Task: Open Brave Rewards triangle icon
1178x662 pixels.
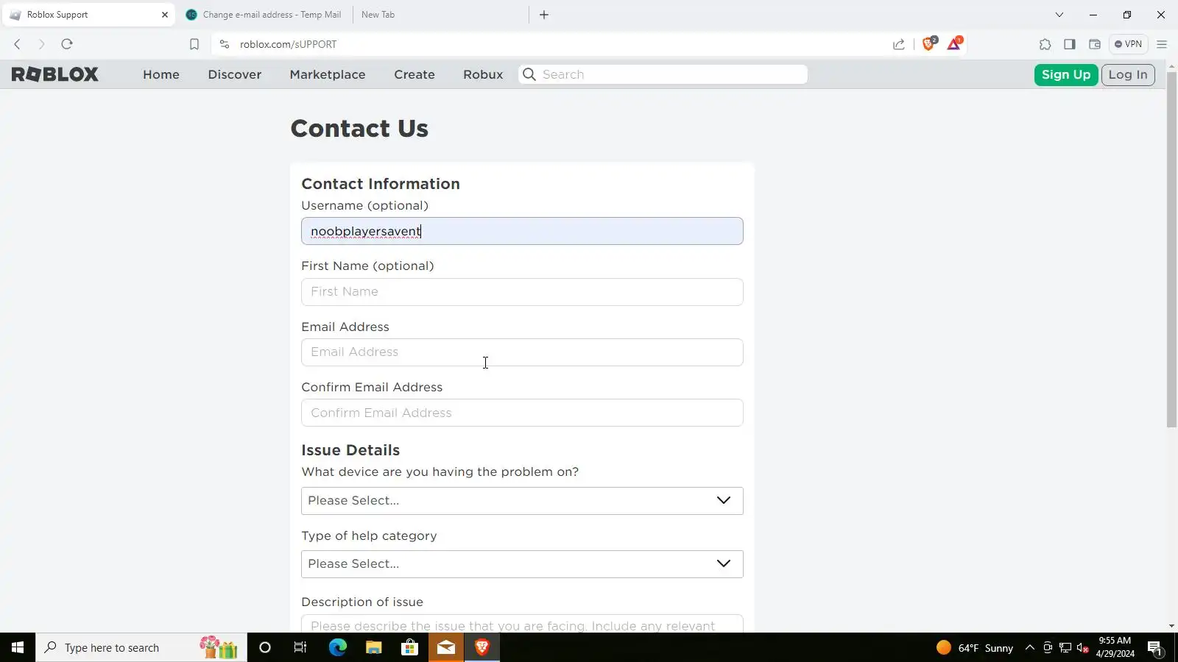Action: [954, 43]
